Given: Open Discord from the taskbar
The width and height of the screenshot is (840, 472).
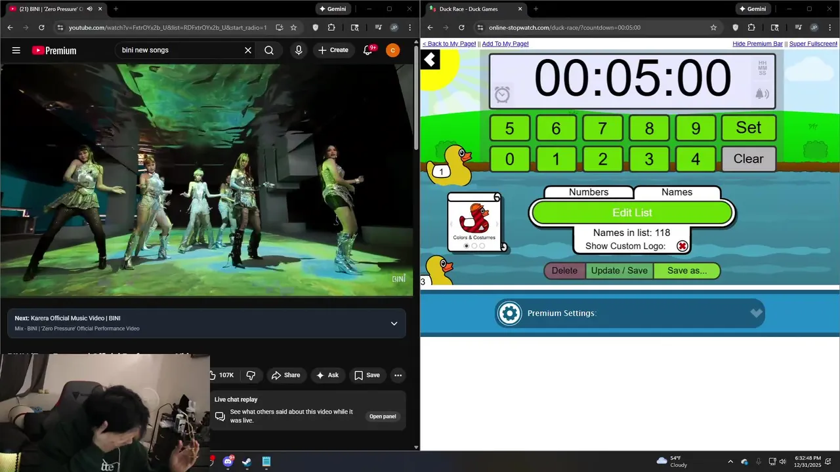Looking at the screenshot, I should click(228, 462).
